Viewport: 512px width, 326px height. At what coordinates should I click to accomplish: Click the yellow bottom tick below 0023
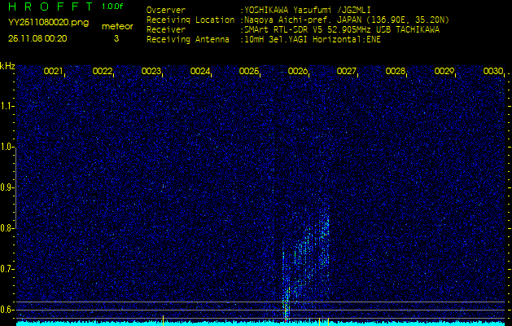click(163, 320)
